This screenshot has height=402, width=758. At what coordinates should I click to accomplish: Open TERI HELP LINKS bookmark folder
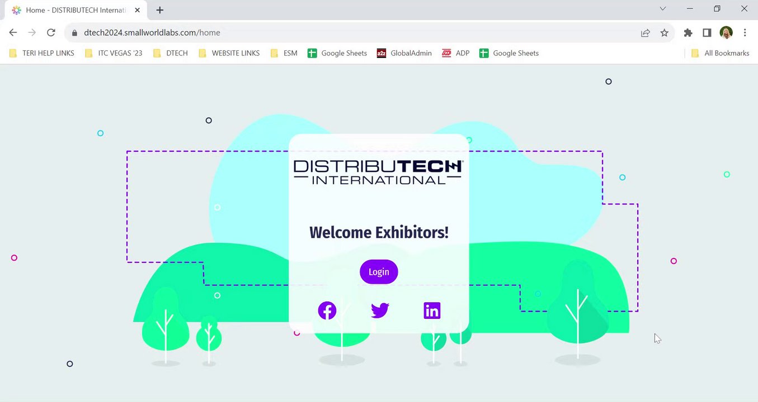coord(42,53)
